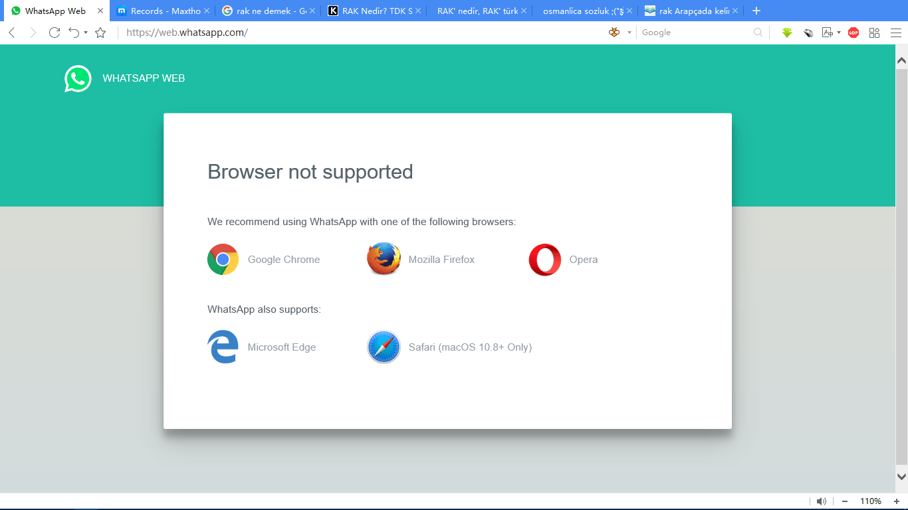Click the WHATSAPP WEB header text

(x=144, y=78)
